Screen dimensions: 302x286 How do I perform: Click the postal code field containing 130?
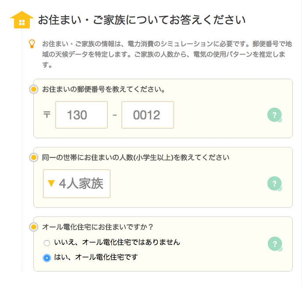82,115
